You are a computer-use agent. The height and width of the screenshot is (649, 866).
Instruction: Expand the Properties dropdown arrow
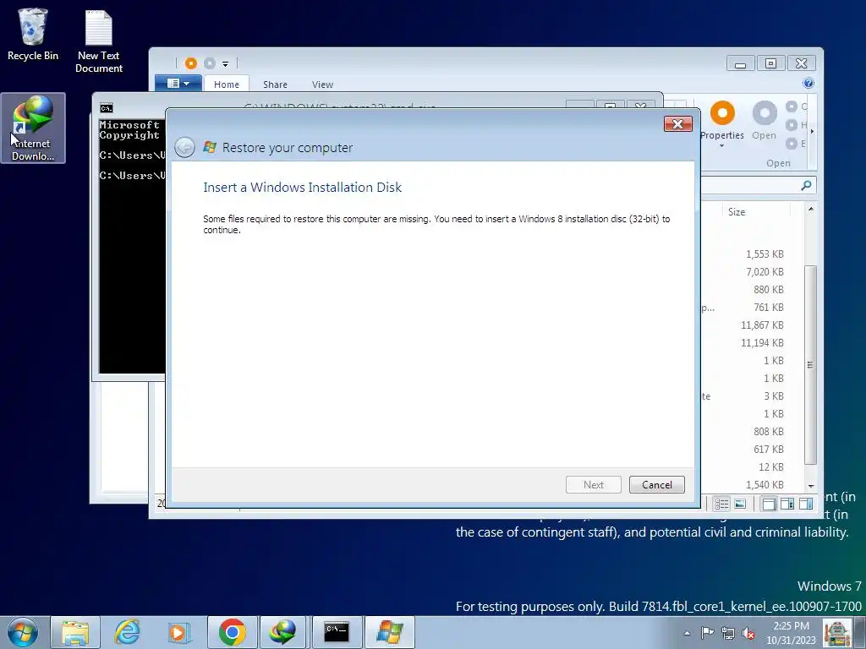click(722, 146)
